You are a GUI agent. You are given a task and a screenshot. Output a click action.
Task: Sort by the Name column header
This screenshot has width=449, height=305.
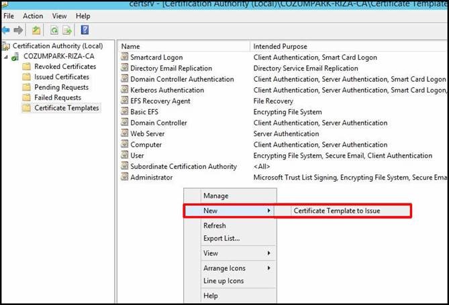pyautogui.click(x=183, y=46)
